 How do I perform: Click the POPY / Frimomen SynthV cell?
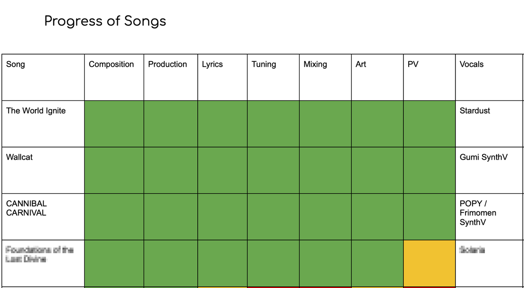[x=490, y=216]
